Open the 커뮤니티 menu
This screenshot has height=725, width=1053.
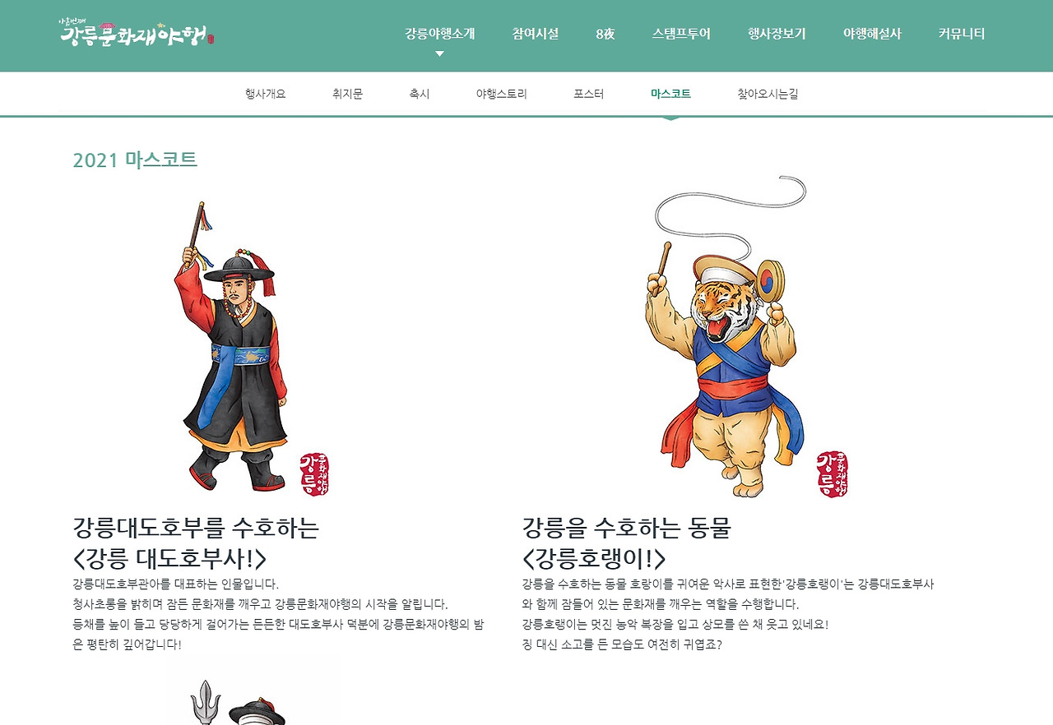click(x=962, y=34)
